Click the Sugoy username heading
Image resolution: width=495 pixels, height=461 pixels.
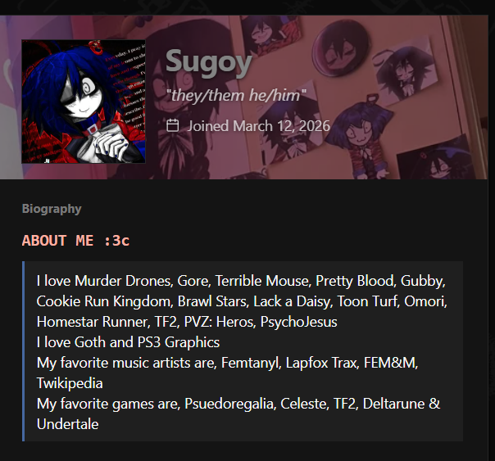(209, 62)
